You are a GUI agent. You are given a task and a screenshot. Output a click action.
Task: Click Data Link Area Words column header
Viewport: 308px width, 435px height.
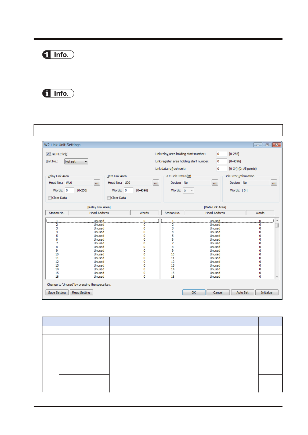click(x=260, y=213)
